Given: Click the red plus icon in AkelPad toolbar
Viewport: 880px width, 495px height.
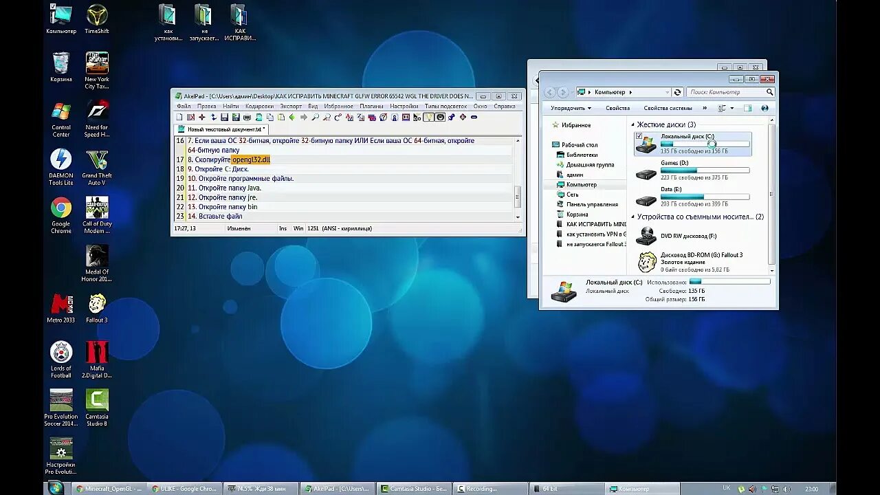Looking at the screenshot, I should pyautogui.click(x=463, y=117).
